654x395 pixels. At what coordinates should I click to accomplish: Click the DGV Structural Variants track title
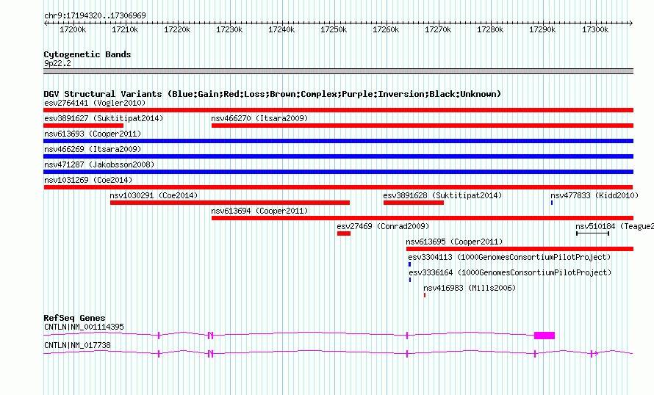273,94
